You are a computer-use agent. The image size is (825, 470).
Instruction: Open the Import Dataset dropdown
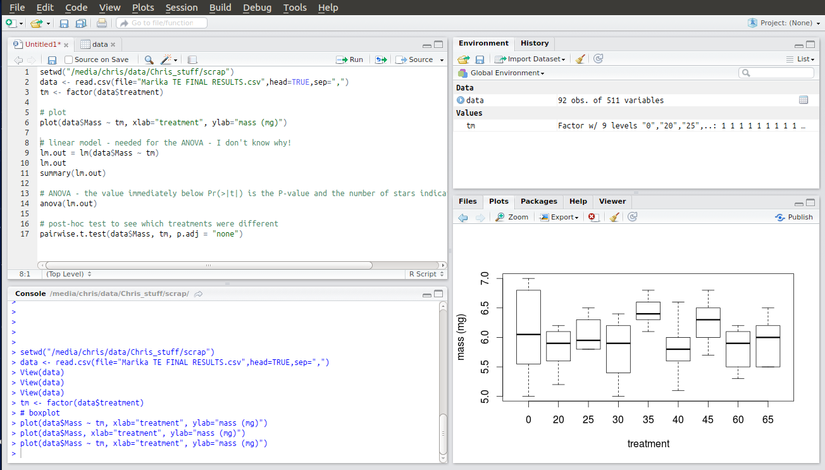point(530,59)
